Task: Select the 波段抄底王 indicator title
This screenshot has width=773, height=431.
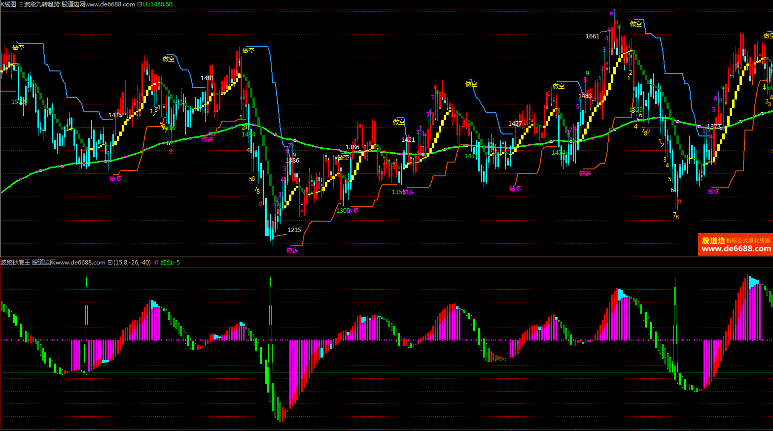Action: pos(15,263)
